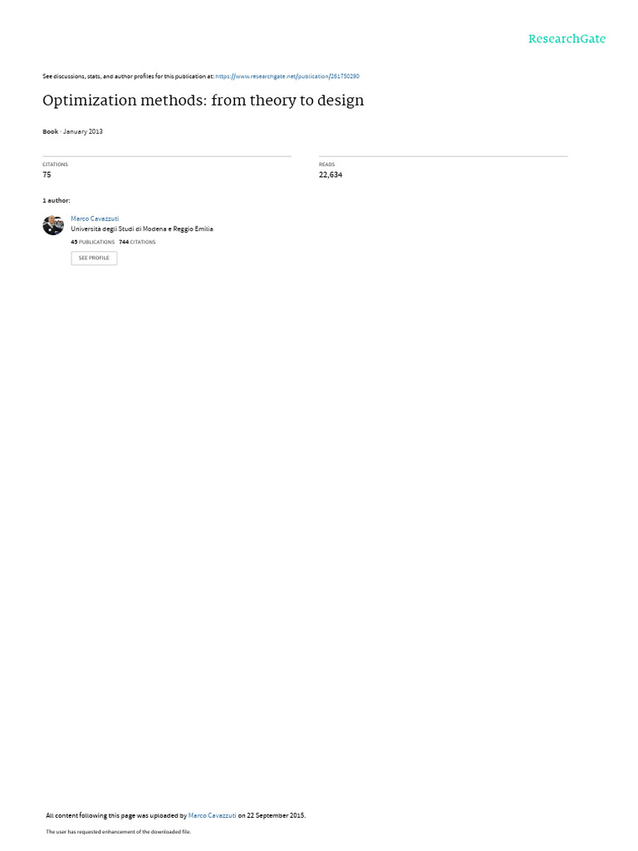This screenshot has width=638, height=851.
Task: Click the 'requested enhancement of the downloaded file' note
Action: (x=118, y=831)
